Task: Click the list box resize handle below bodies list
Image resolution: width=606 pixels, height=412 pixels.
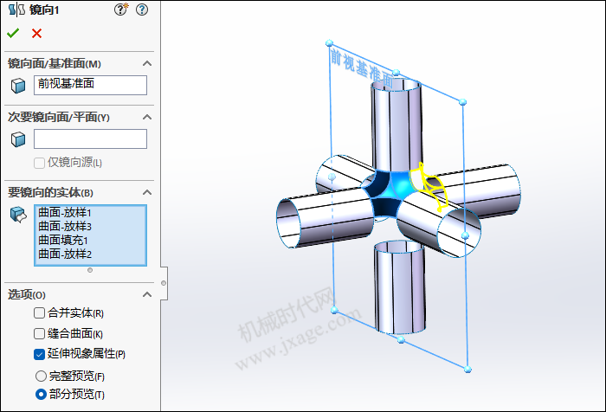Action: [x=90, y=270]
